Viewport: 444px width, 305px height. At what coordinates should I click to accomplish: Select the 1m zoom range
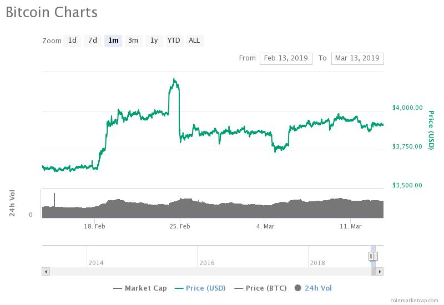tap(113, 40)
